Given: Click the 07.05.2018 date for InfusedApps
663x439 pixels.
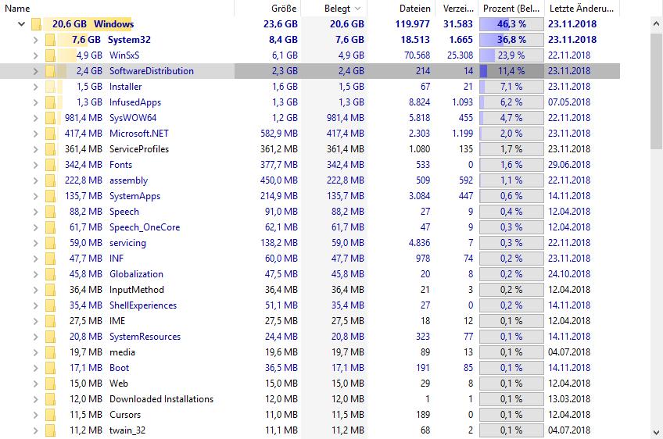Looking at the screenshot, I should 569,102.
